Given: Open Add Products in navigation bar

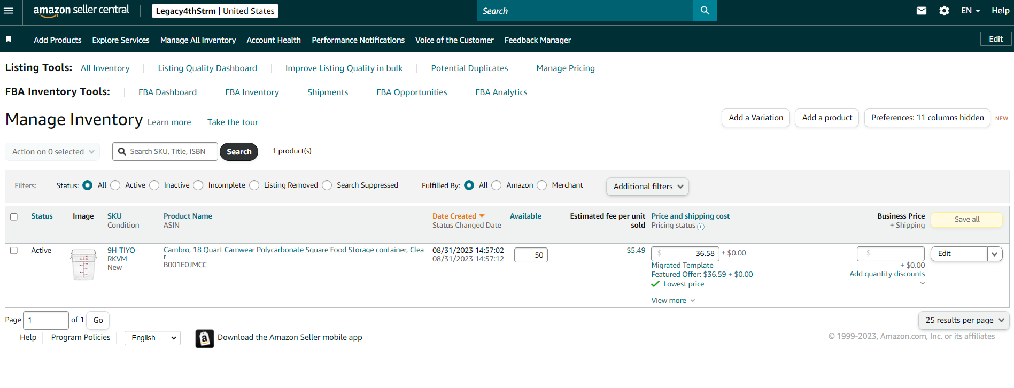Looking at the screenshot, I should coord(58,40).
